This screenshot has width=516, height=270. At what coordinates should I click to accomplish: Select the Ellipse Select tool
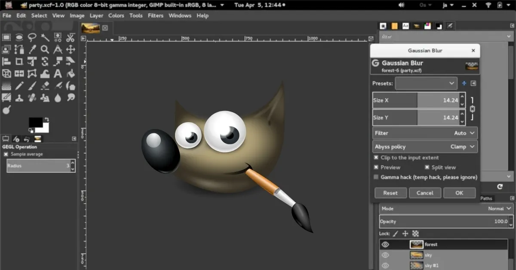pos(19,37)
